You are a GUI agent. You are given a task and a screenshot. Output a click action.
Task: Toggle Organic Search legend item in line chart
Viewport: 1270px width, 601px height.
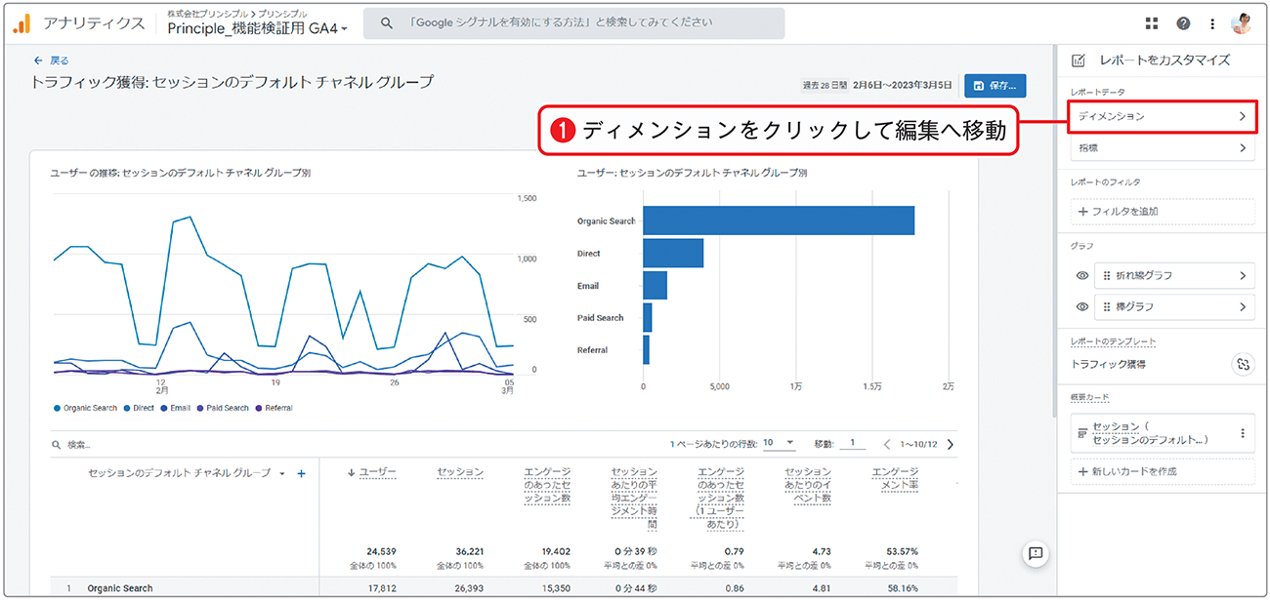[x=86, y=408]
